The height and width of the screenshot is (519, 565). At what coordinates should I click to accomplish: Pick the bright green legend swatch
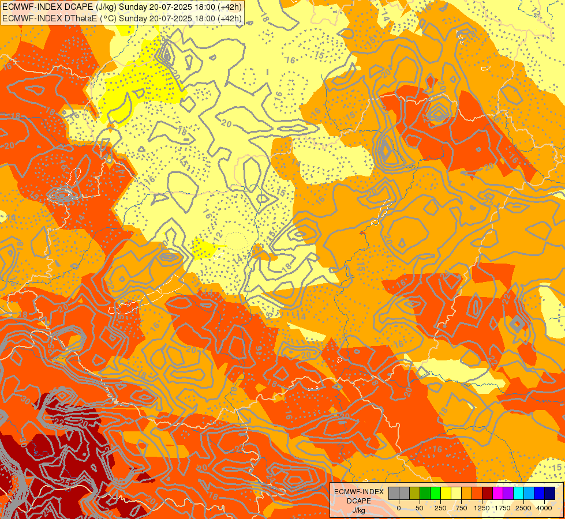click(435, 493)
